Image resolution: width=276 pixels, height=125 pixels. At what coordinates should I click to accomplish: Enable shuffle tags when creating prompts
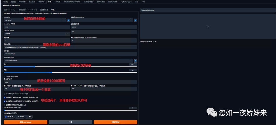coord(5,105)
